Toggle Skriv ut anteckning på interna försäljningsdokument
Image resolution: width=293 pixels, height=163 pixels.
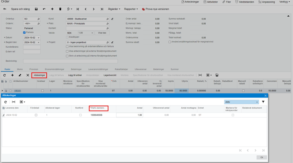(x=67, y=56)
